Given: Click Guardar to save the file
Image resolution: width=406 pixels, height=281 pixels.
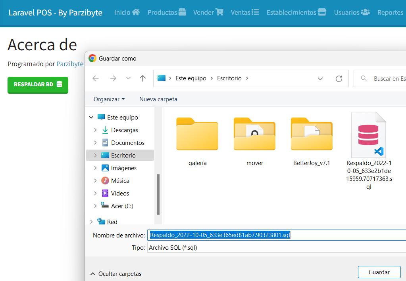Looking at the screenshot, I should 379,272.
